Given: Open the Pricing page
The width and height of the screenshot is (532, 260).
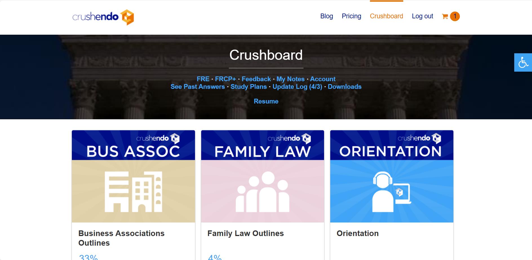Looking at the screenshot, I should [x=351, y=16].
